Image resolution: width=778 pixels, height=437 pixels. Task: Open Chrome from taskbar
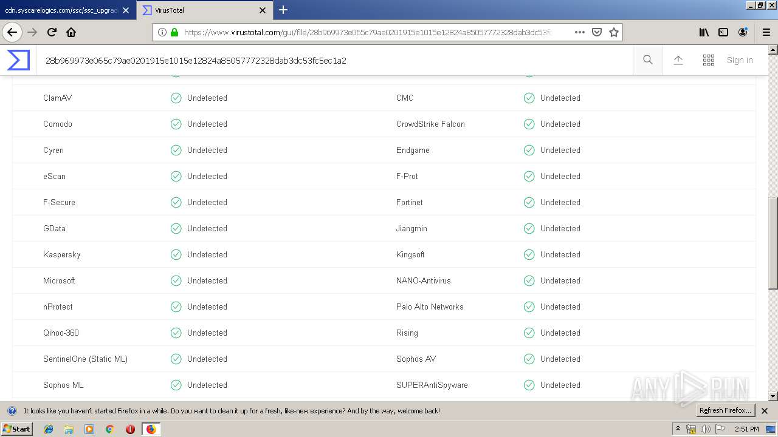coord(109,429)
